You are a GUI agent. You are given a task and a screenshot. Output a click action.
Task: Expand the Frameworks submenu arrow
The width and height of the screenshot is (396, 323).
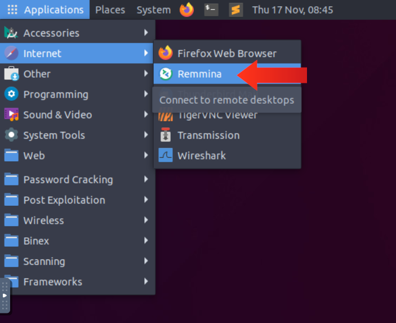146,282
